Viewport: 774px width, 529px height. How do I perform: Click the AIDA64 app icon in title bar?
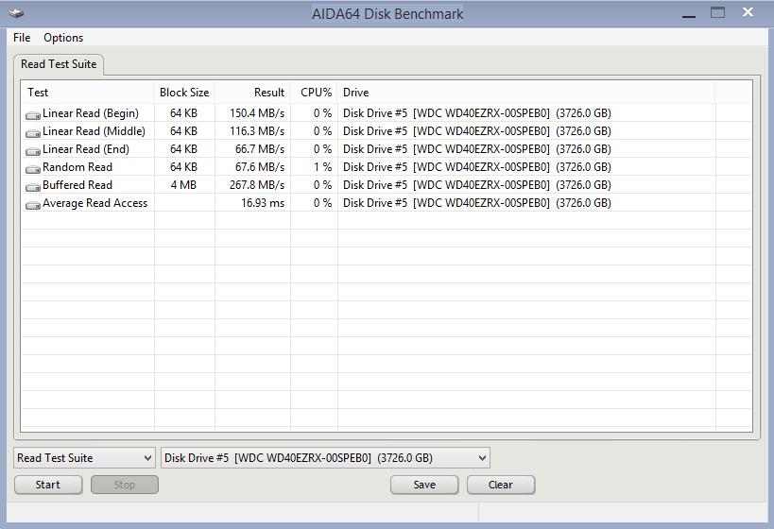[x=16, y=13]
